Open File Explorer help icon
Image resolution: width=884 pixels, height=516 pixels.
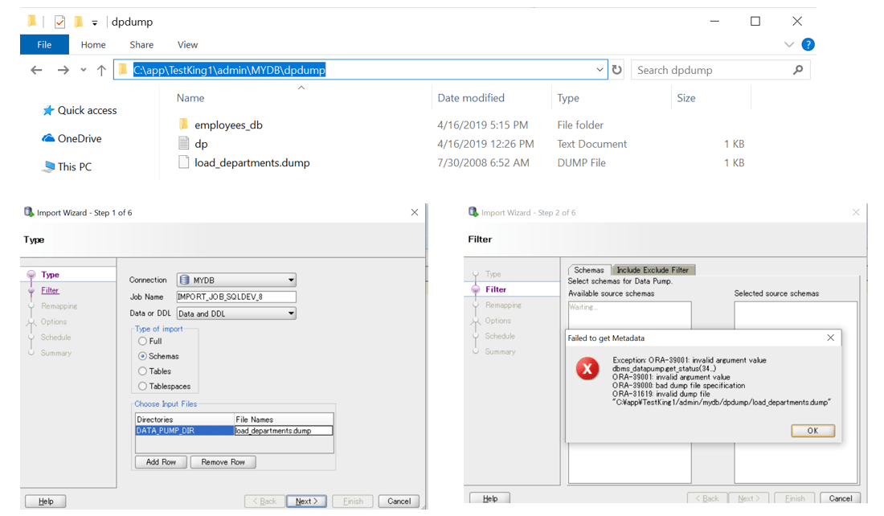click(808, 44)
